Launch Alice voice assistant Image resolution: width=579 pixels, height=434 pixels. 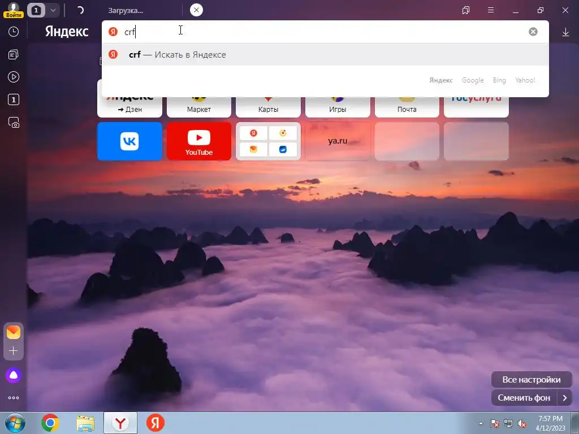14,375
